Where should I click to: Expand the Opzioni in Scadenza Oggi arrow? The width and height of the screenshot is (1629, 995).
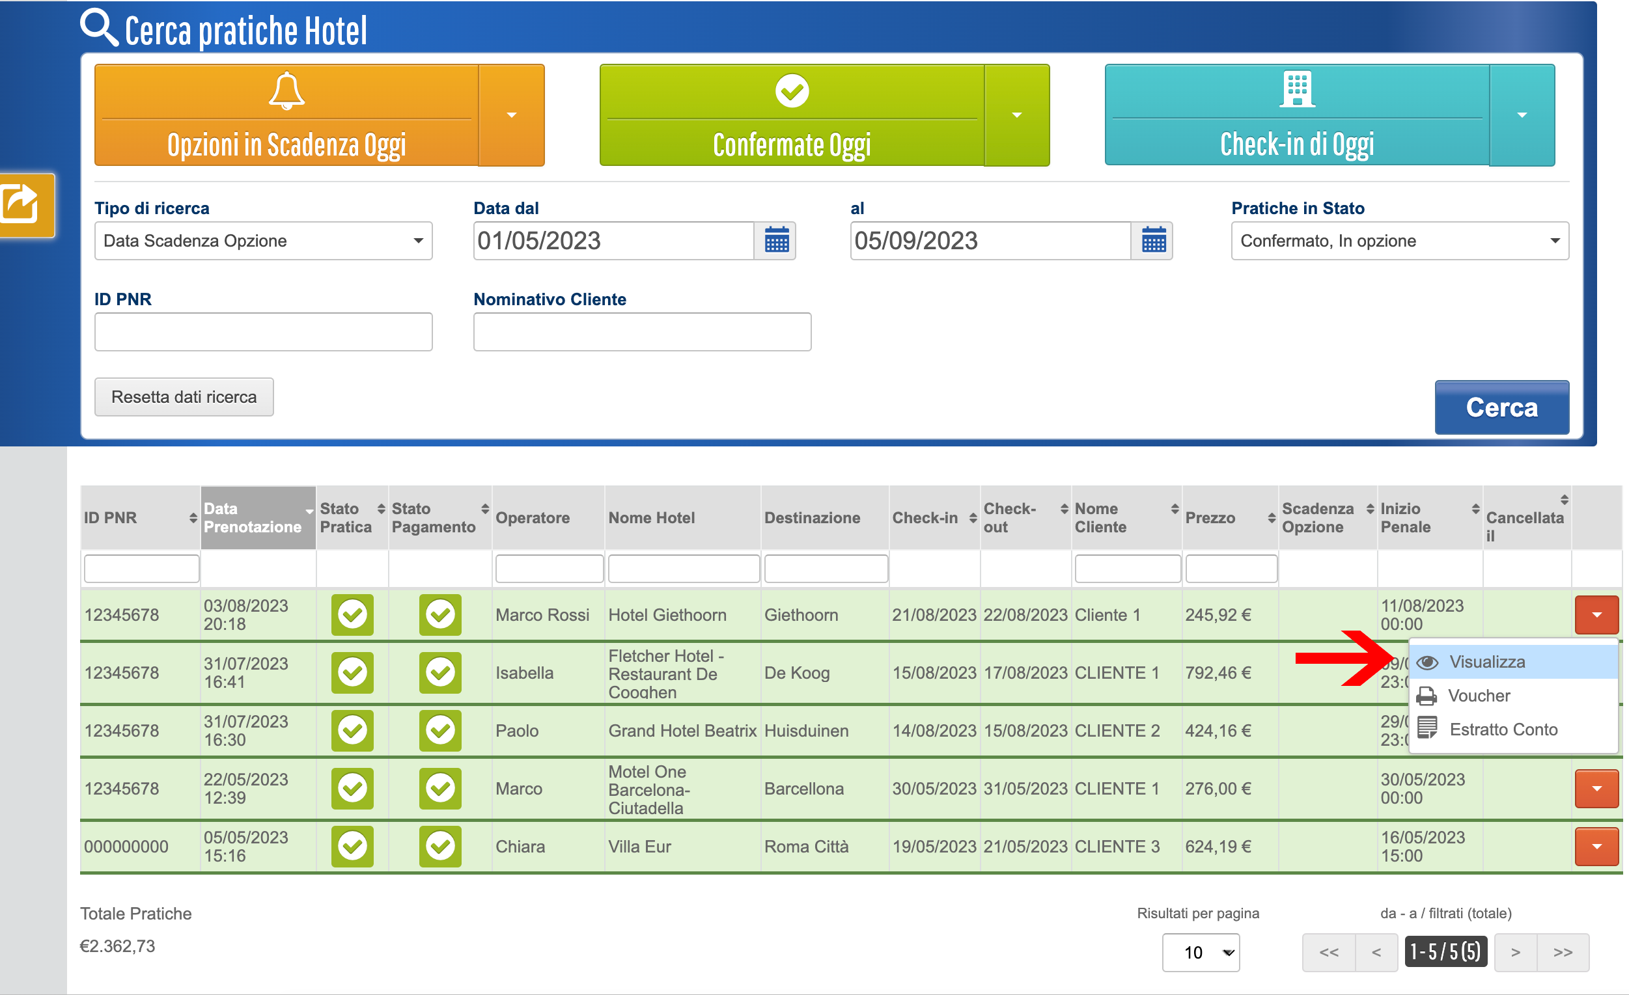tap(511, 115)
